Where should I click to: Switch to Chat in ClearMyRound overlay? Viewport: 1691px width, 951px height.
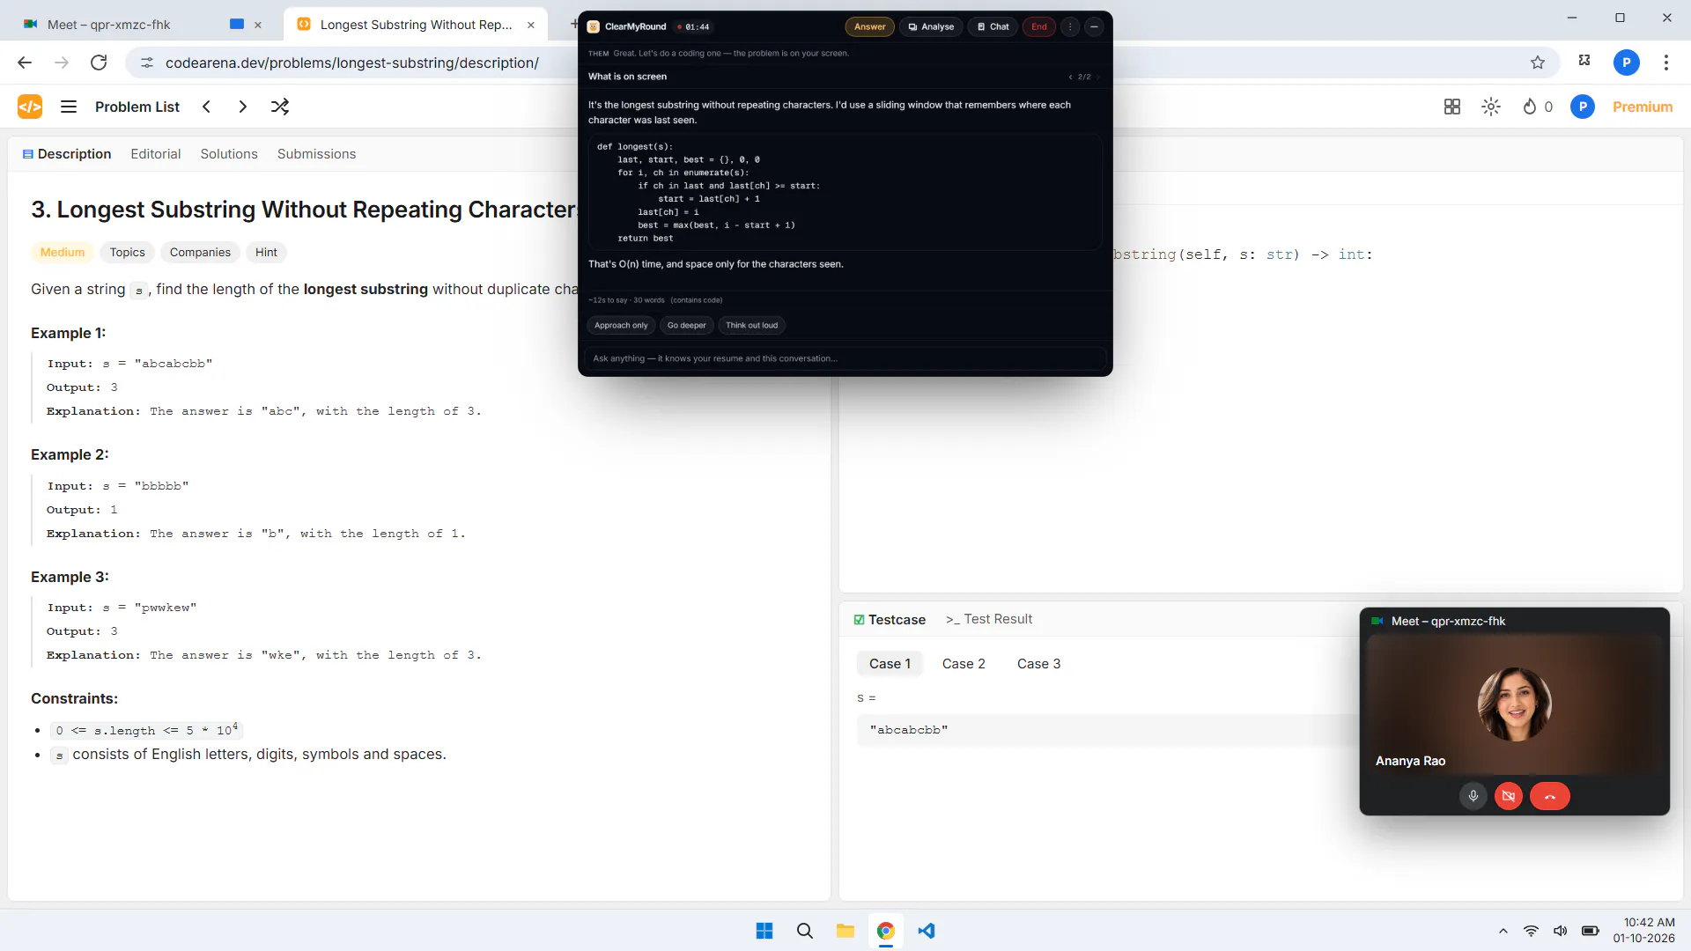pyautogui.click(x=993, y=26)
